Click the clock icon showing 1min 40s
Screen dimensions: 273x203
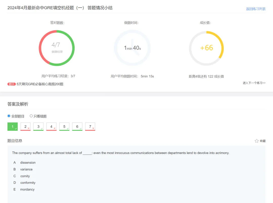pos(132,48)
